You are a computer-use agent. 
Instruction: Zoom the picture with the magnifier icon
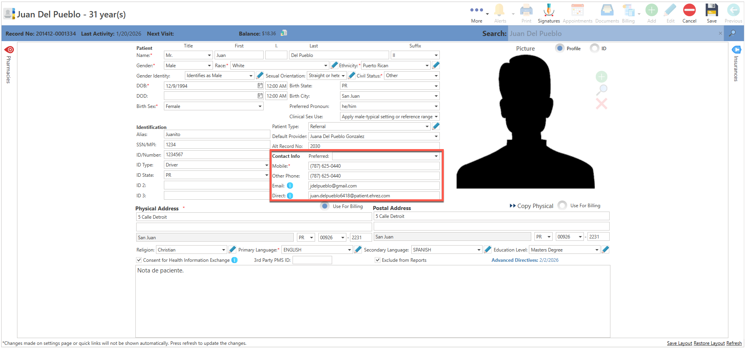[x=601, y=90]
